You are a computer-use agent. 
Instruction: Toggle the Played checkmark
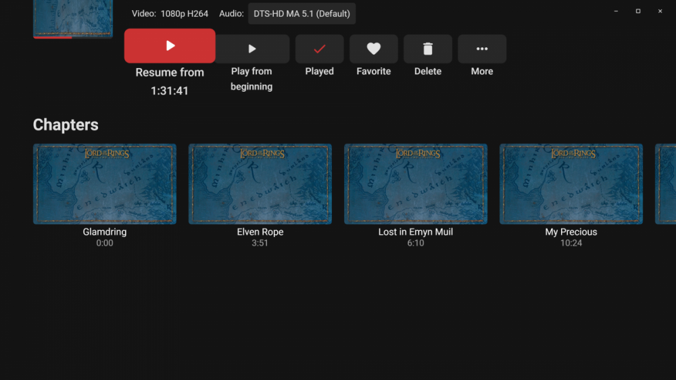pyautogui.click(x=320, y=49)
